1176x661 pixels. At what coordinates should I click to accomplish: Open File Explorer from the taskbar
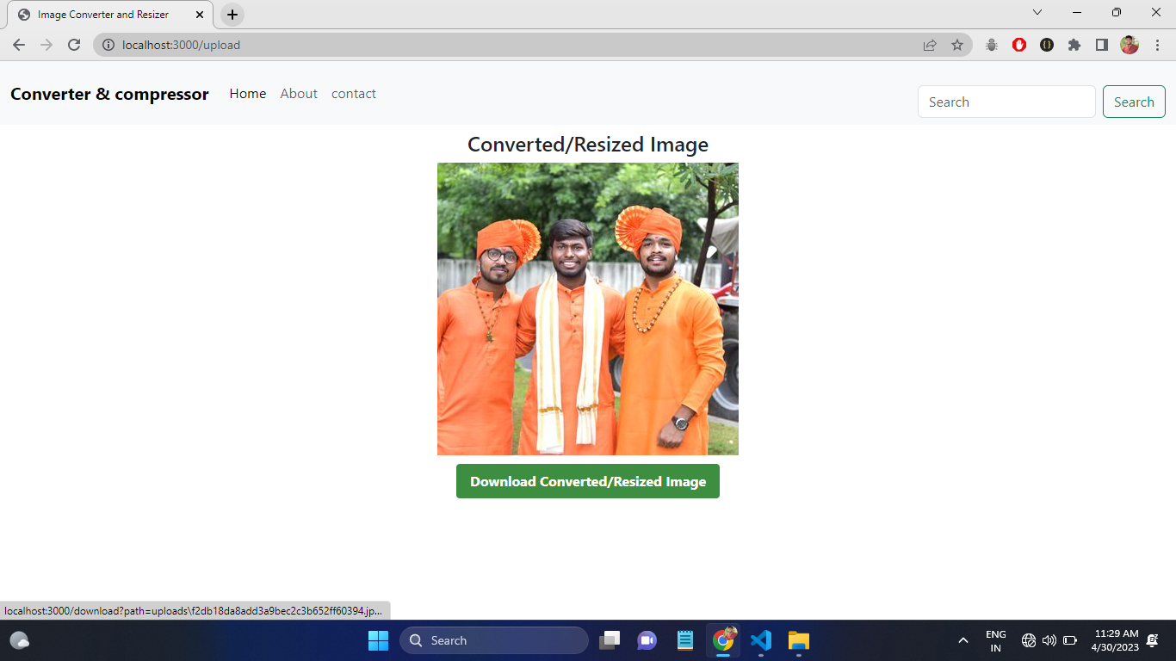(799, 640)
